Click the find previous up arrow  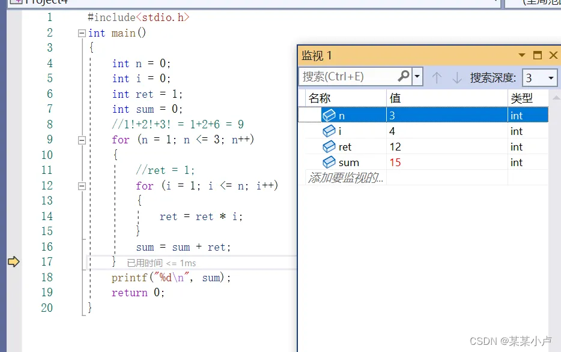click(x=437, y=77)
